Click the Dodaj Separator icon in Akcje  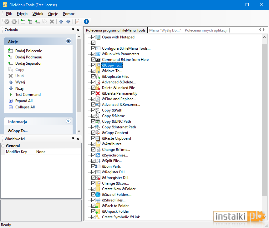(10, 63)
